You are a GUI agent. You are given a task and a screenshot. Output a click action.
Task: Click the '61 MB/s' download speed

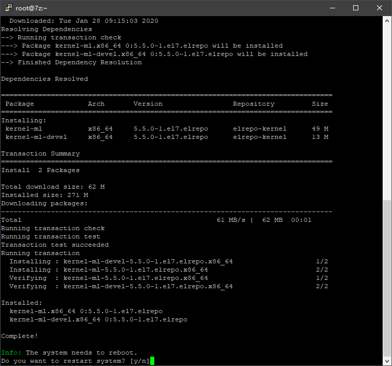[231, 220]
